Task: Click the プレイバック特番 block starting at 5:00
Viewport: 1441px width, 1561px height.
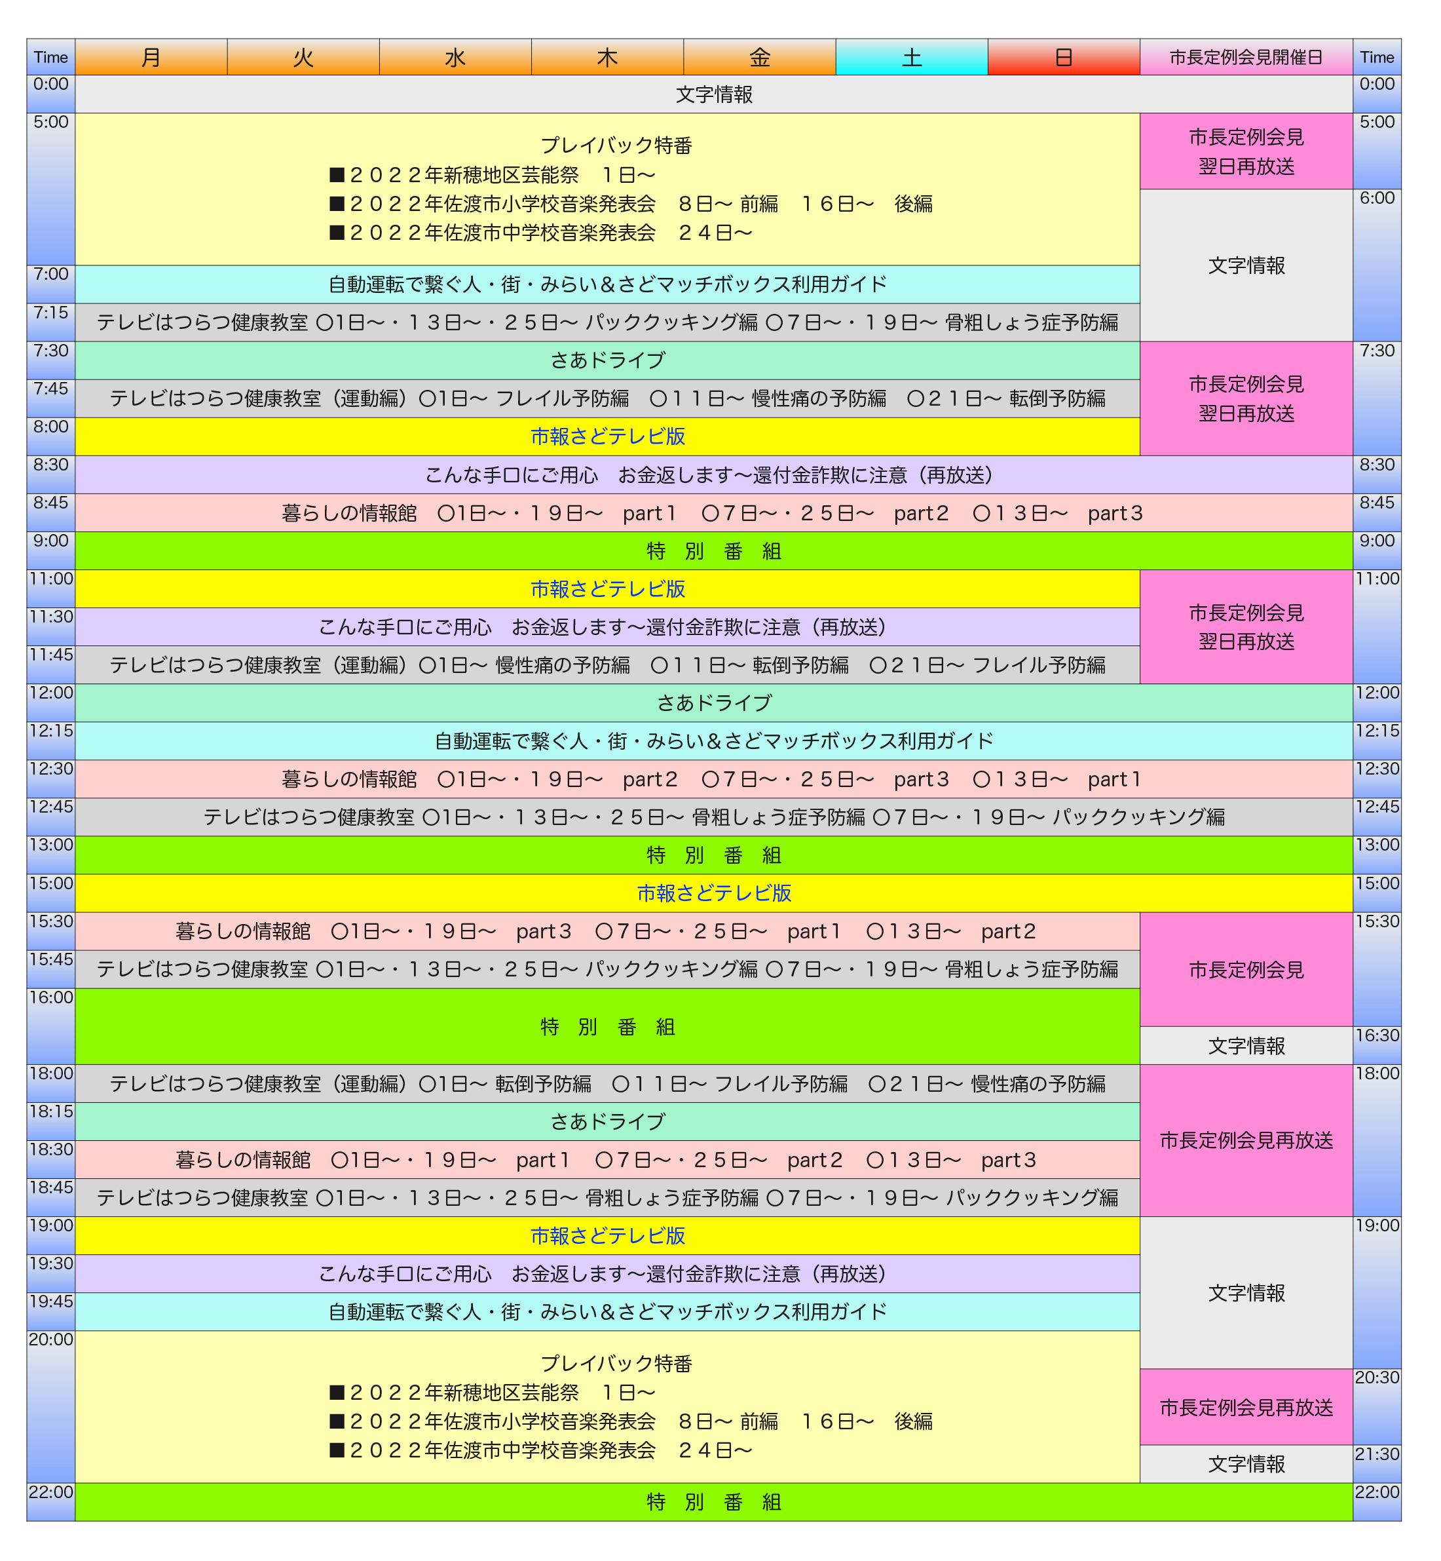Action: (607, 189)
